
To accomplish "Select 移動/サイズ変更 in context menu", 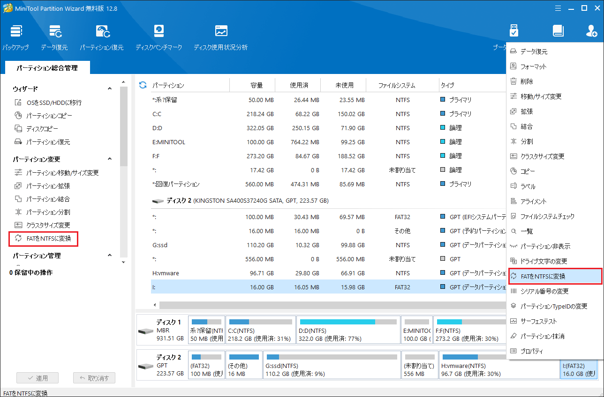I will pos(555,96).
